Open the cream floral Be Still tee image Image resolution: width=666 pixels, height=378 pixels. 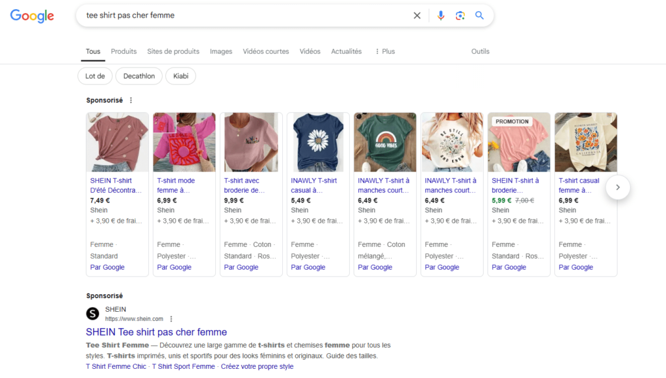(452, 142)
